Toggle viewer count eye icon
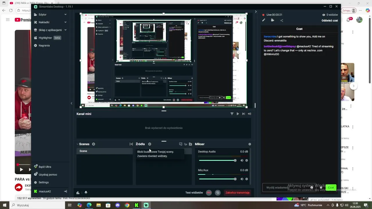The width and height of the screenshot is (372, 209). click(x=324, y=15)
